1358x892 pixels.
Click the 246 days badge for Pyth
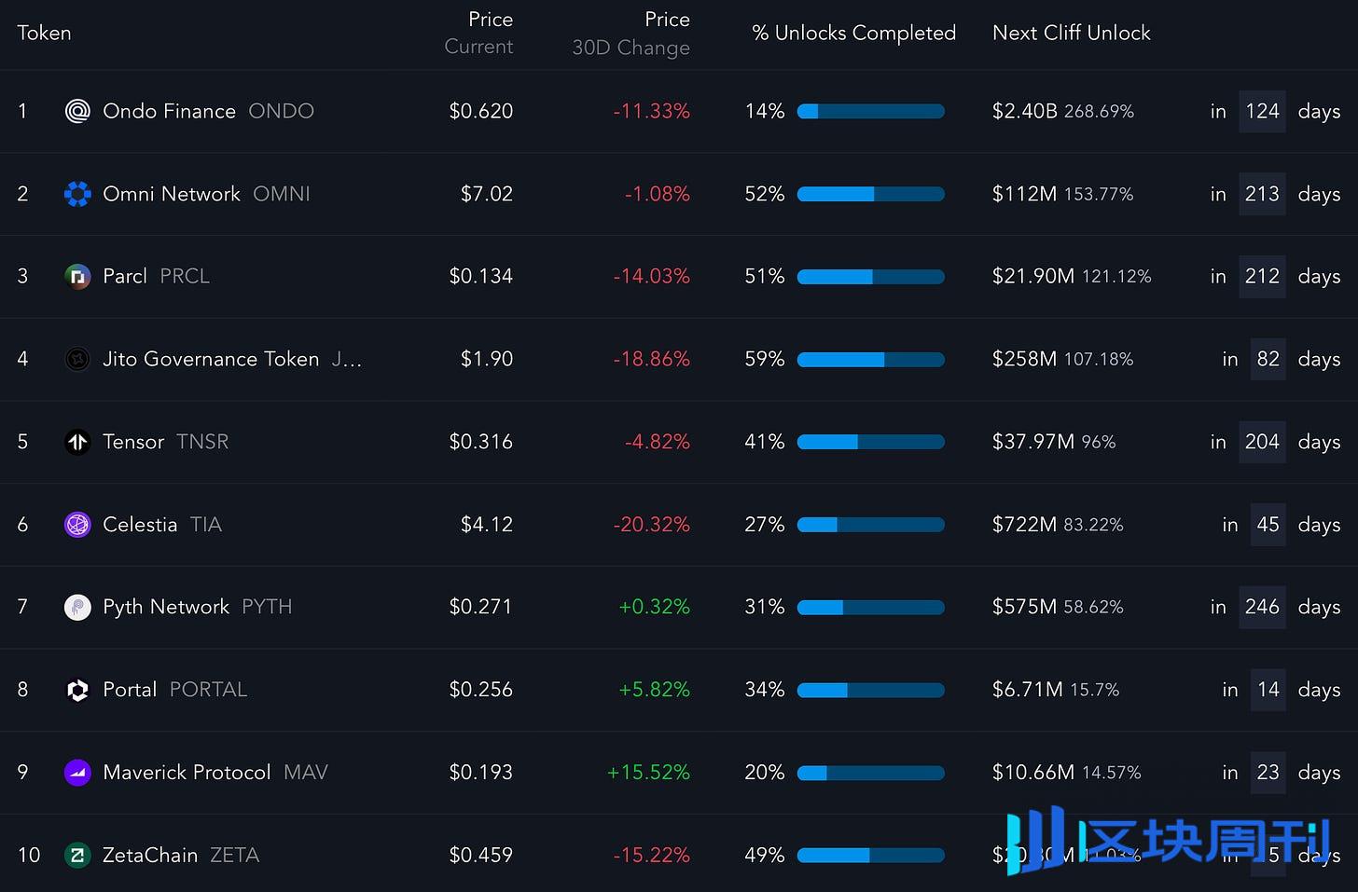pos(1262,608)
